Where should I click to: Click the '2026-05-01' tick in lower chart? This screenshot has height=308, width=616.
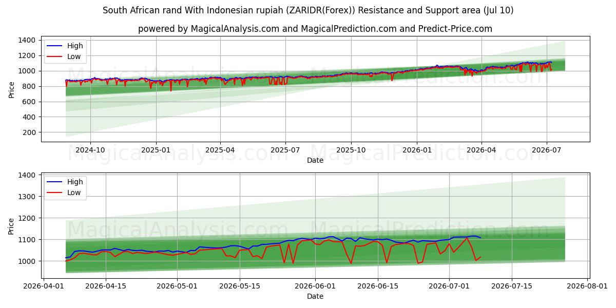pyautogui.click(x=177, y=286)
